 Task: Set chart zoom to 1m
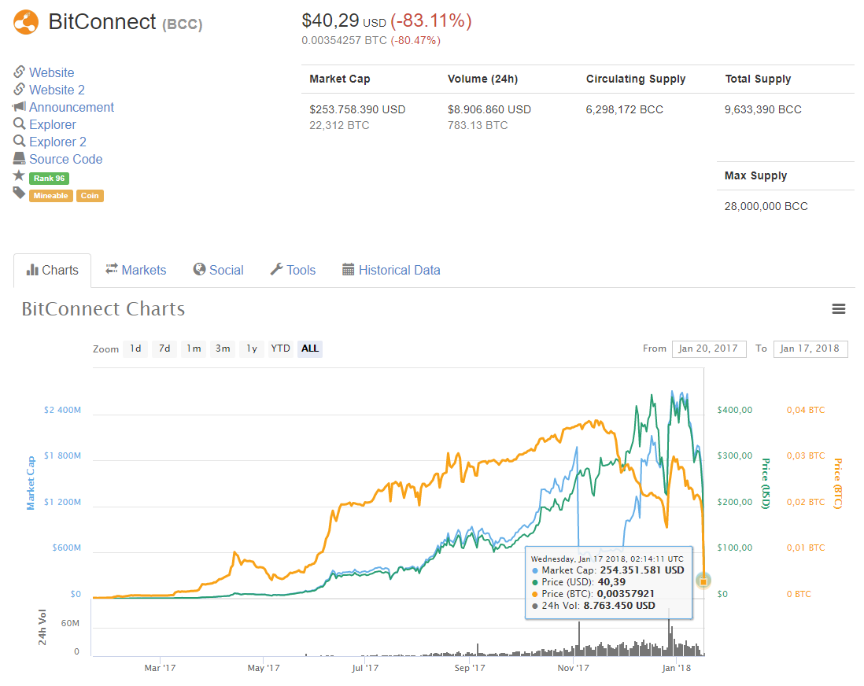194,349
